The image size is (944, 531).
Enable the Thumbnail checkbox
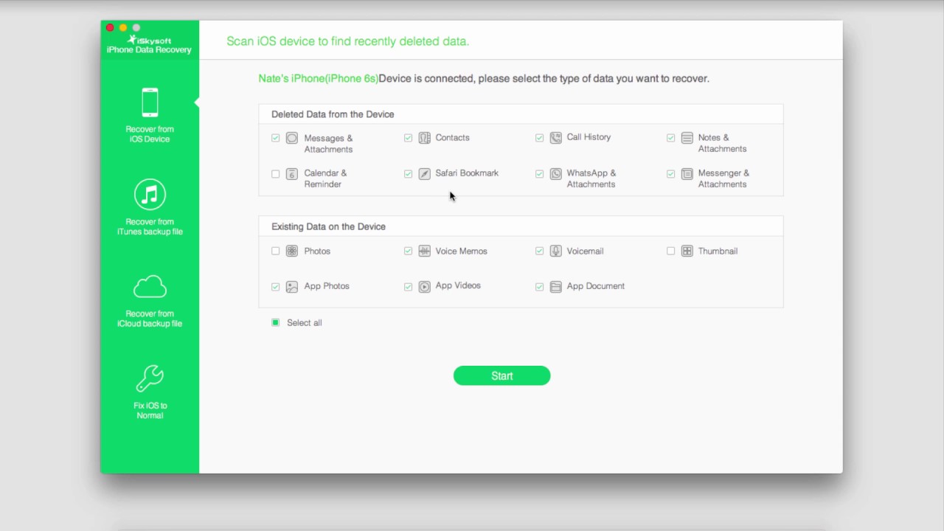(x=670, y=251)
